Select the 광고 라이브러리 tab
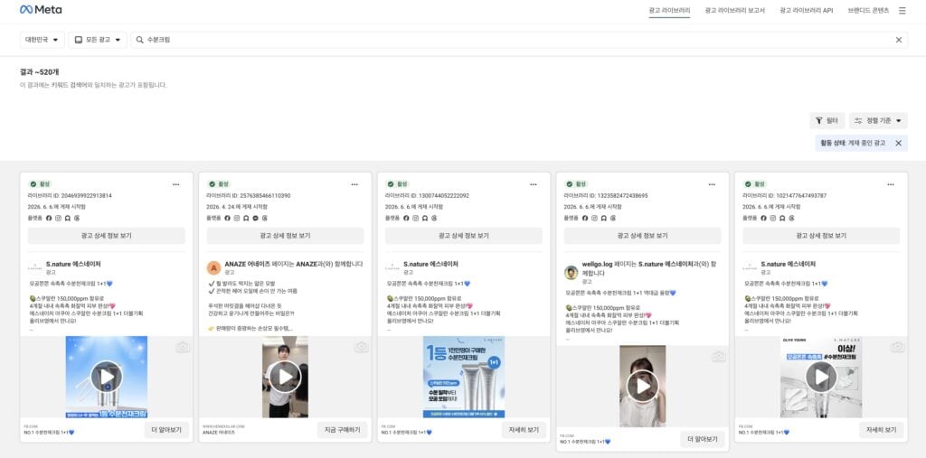This screenshot has height=458, width=926. (x=669, y=11)
